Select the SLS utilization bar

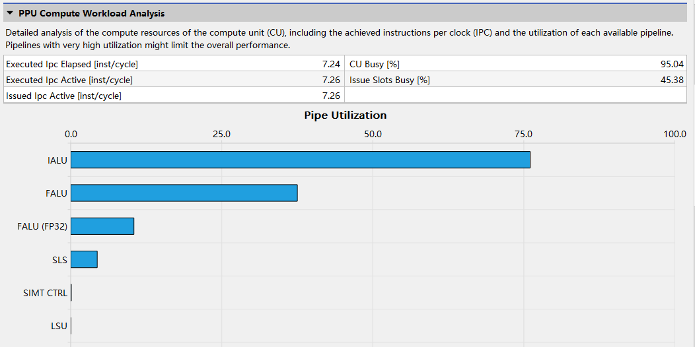tap(84, 259)
